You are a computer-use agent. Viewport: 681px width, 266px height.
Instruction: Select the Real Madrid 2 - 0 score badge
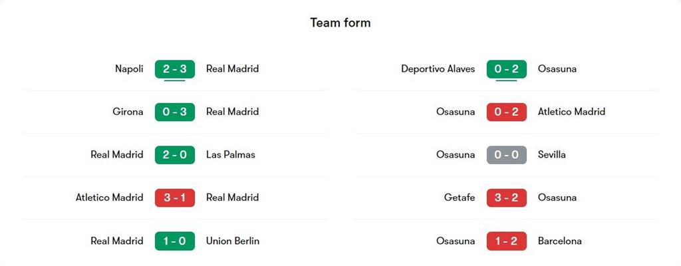(175, 155)
